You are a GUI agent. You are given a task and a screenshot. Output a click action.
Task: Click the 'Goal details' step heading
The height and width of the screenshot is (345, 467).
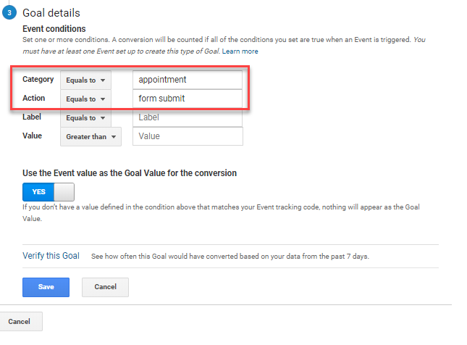51,13
